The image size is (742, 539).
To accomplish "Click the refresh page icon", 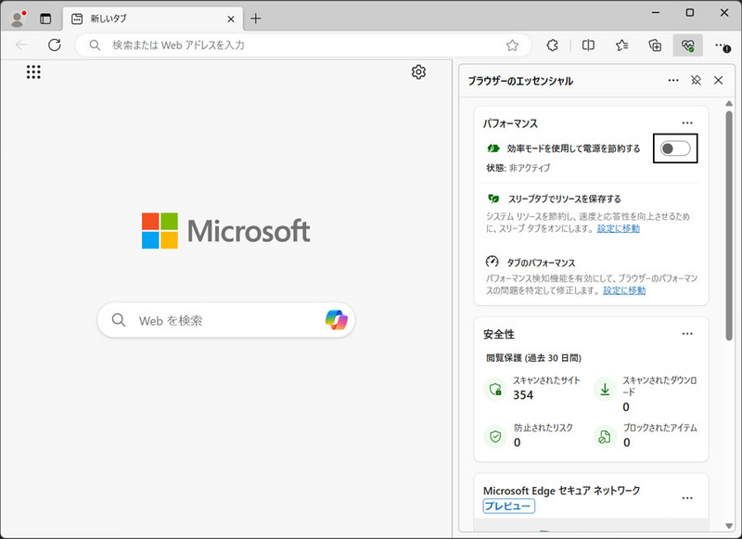I will 55,45.
